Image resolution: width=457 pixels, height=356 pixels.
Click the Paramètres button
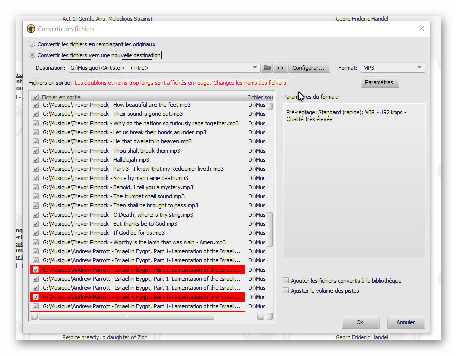[379, 82]
